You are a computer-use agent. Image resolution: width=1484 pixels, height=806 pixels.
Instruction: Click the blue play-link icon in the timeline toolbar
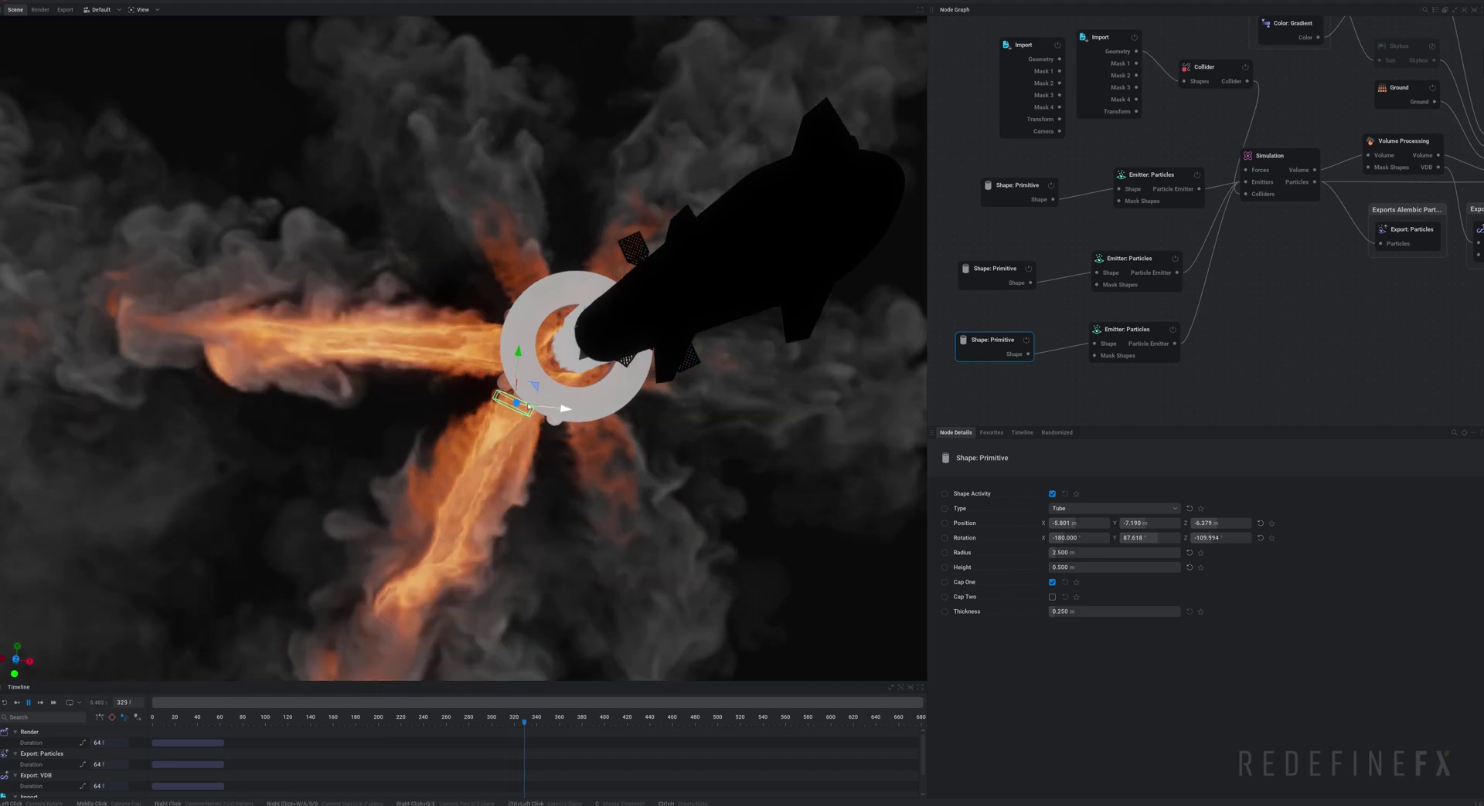124,717
